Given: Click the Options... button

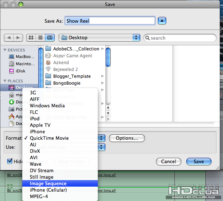Looking at the screenshot, I should pos(127,138).
